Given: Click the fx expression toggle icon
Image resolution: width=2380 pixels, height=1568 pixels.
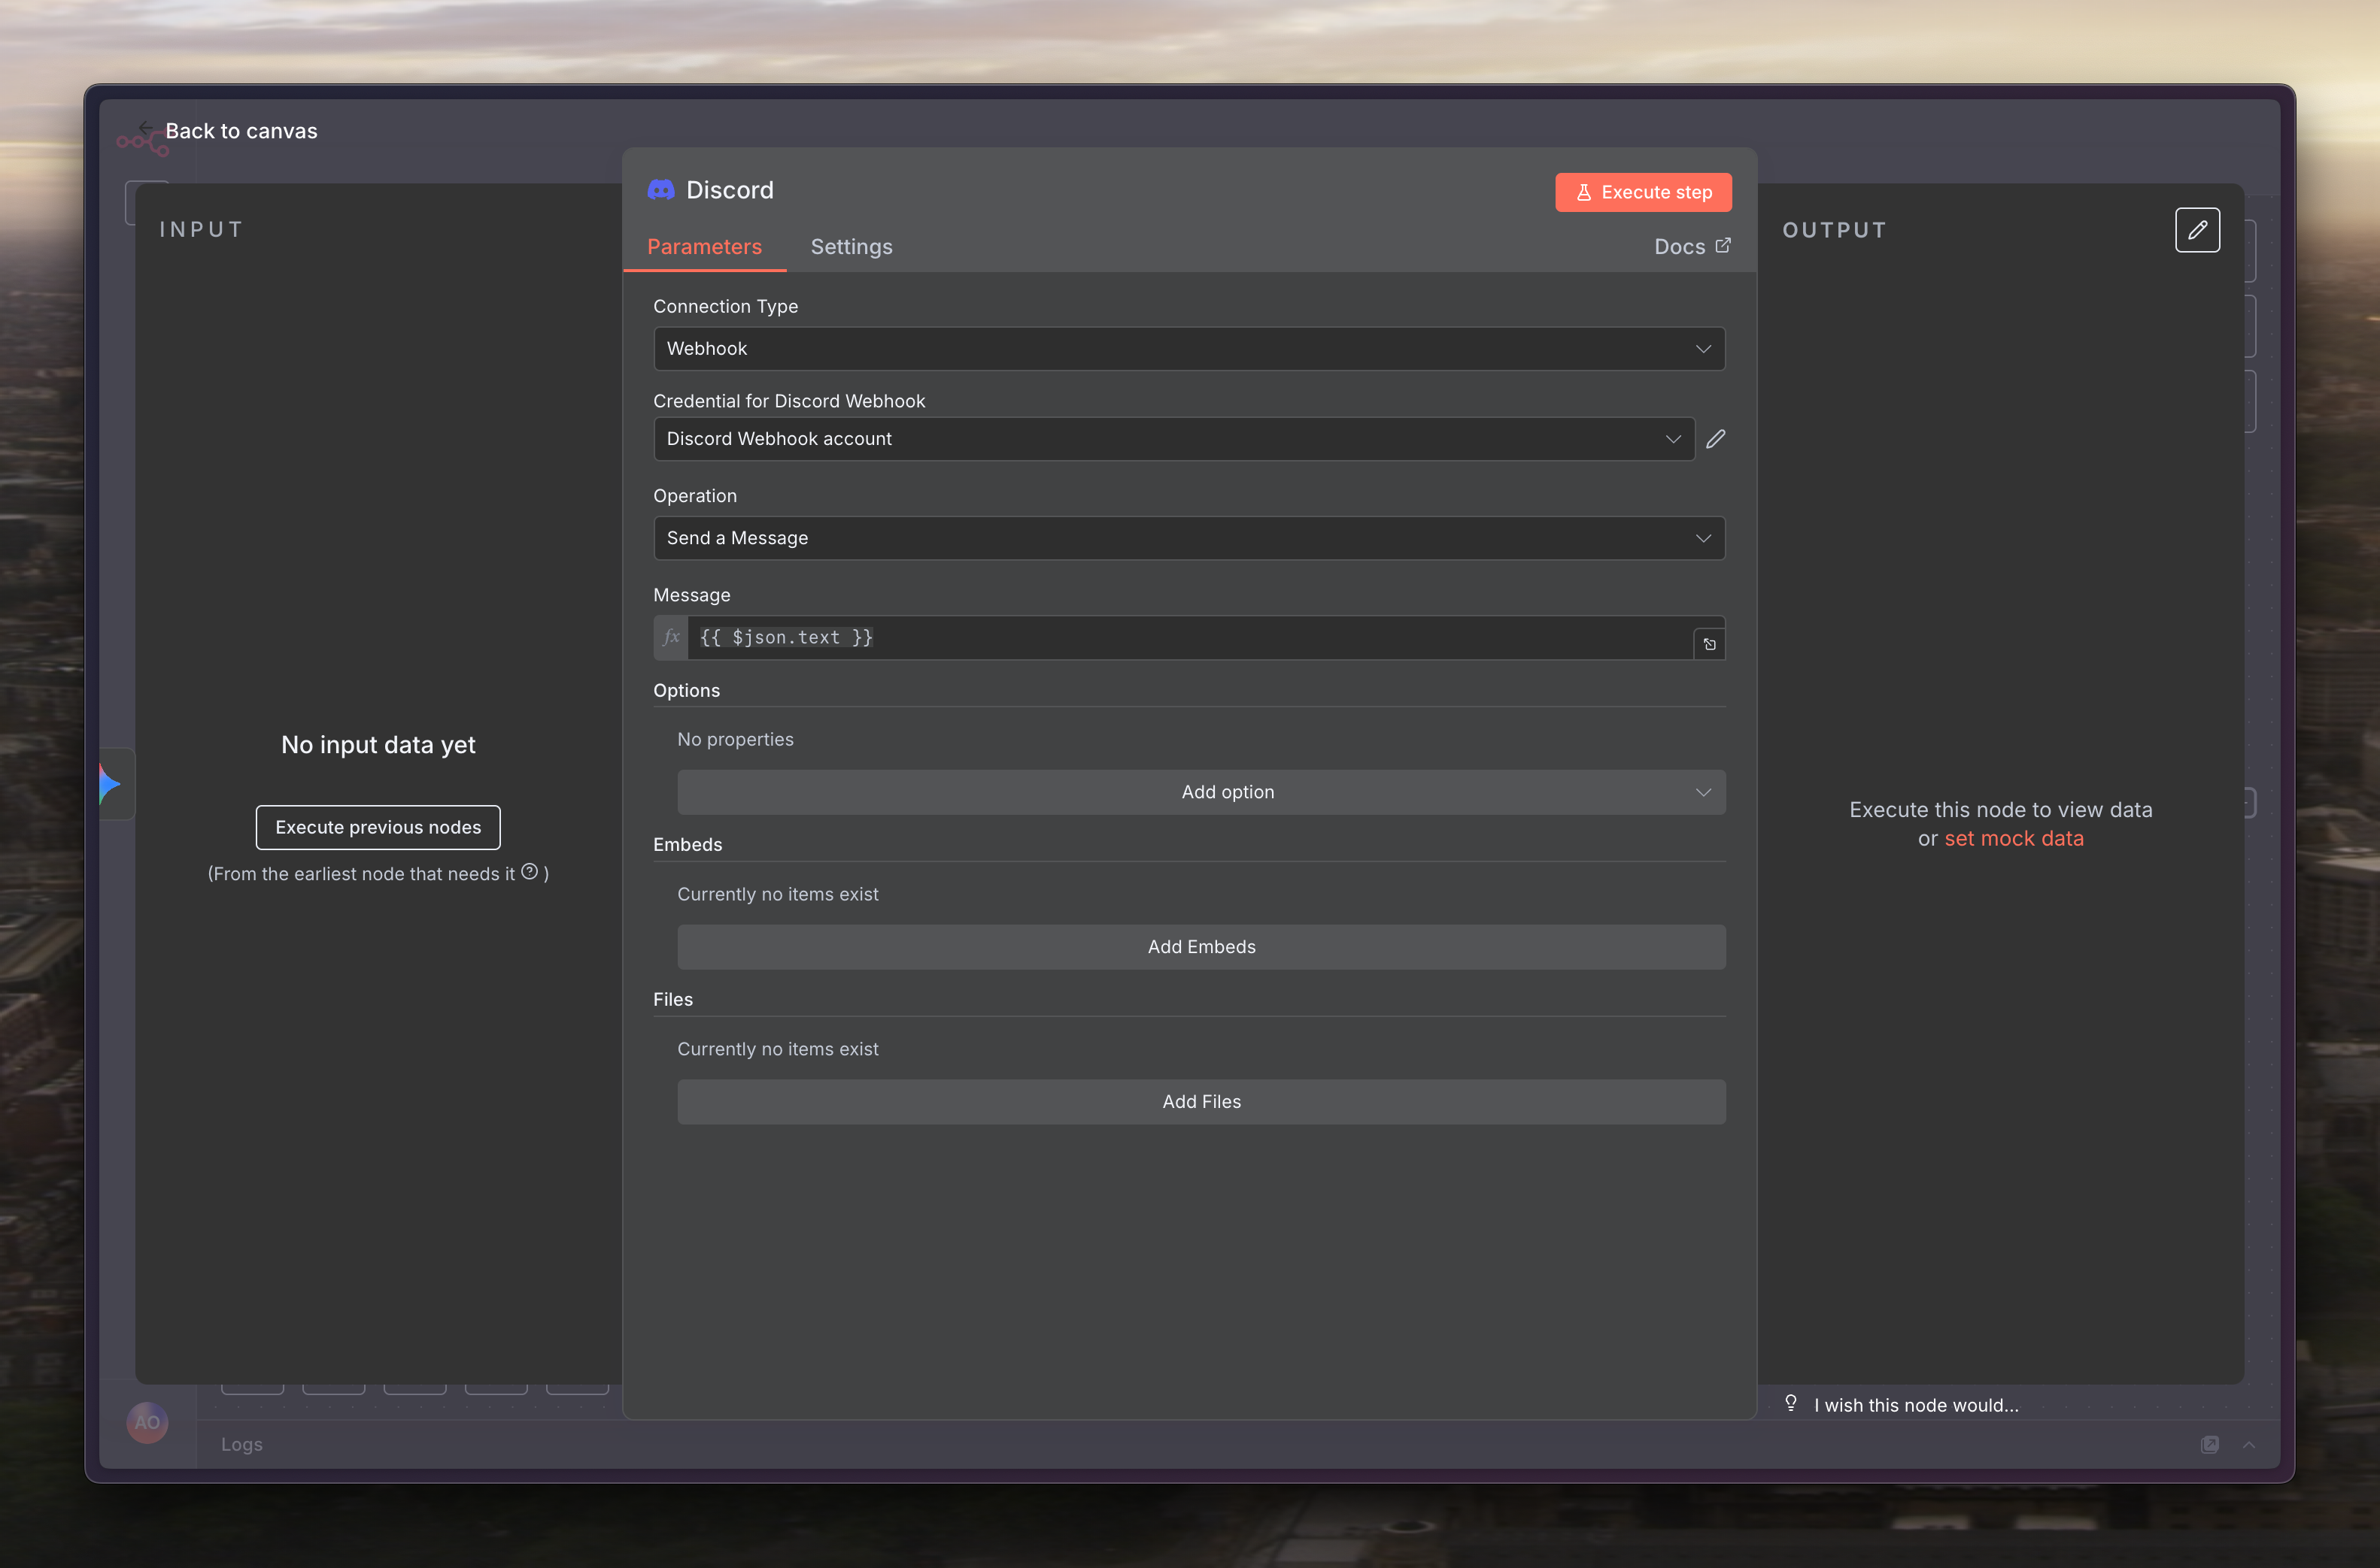Looking at the screenshot, I should pos(671,637).
